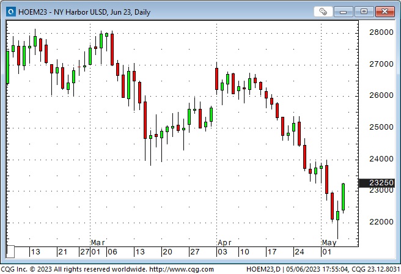Click the 25000 price scale label
Viewport: 401px width, 274px height.
[x=381, y=127]
